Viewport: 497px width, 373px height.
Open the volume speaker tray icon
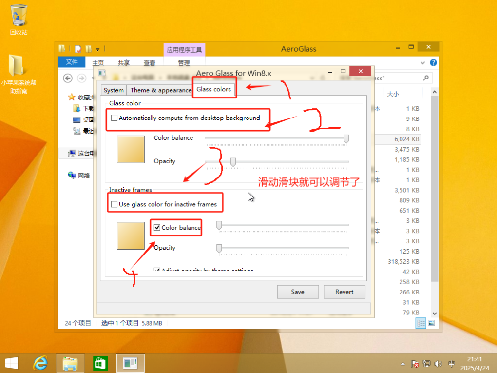click(439, 364)
